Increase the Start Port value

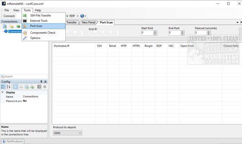pyautogui.click(x=155, y=32)
